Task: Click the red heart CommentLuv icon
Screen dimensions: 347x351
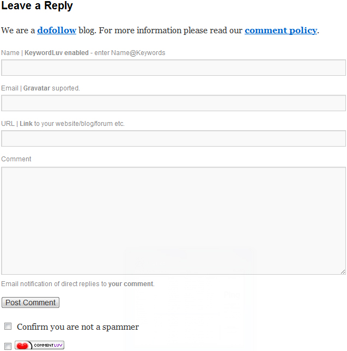Action: [x=23, y=346]
